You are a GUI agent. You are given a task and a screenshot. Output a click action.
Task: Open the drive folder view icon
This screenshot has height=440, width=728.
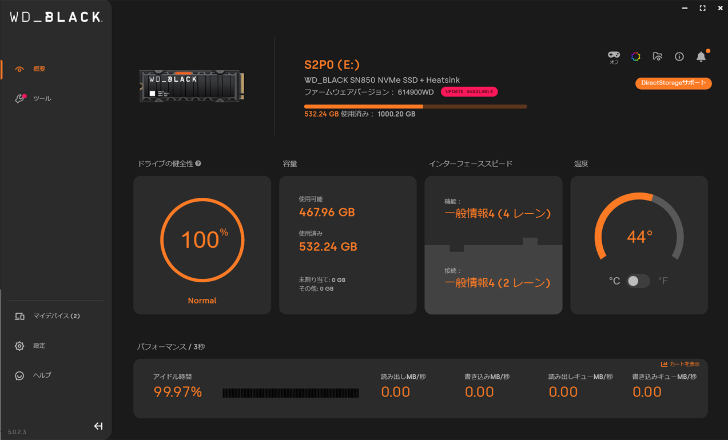tap(658, 57)
